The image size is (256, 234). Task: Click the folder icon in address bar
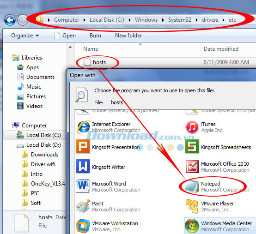[40, 19]
